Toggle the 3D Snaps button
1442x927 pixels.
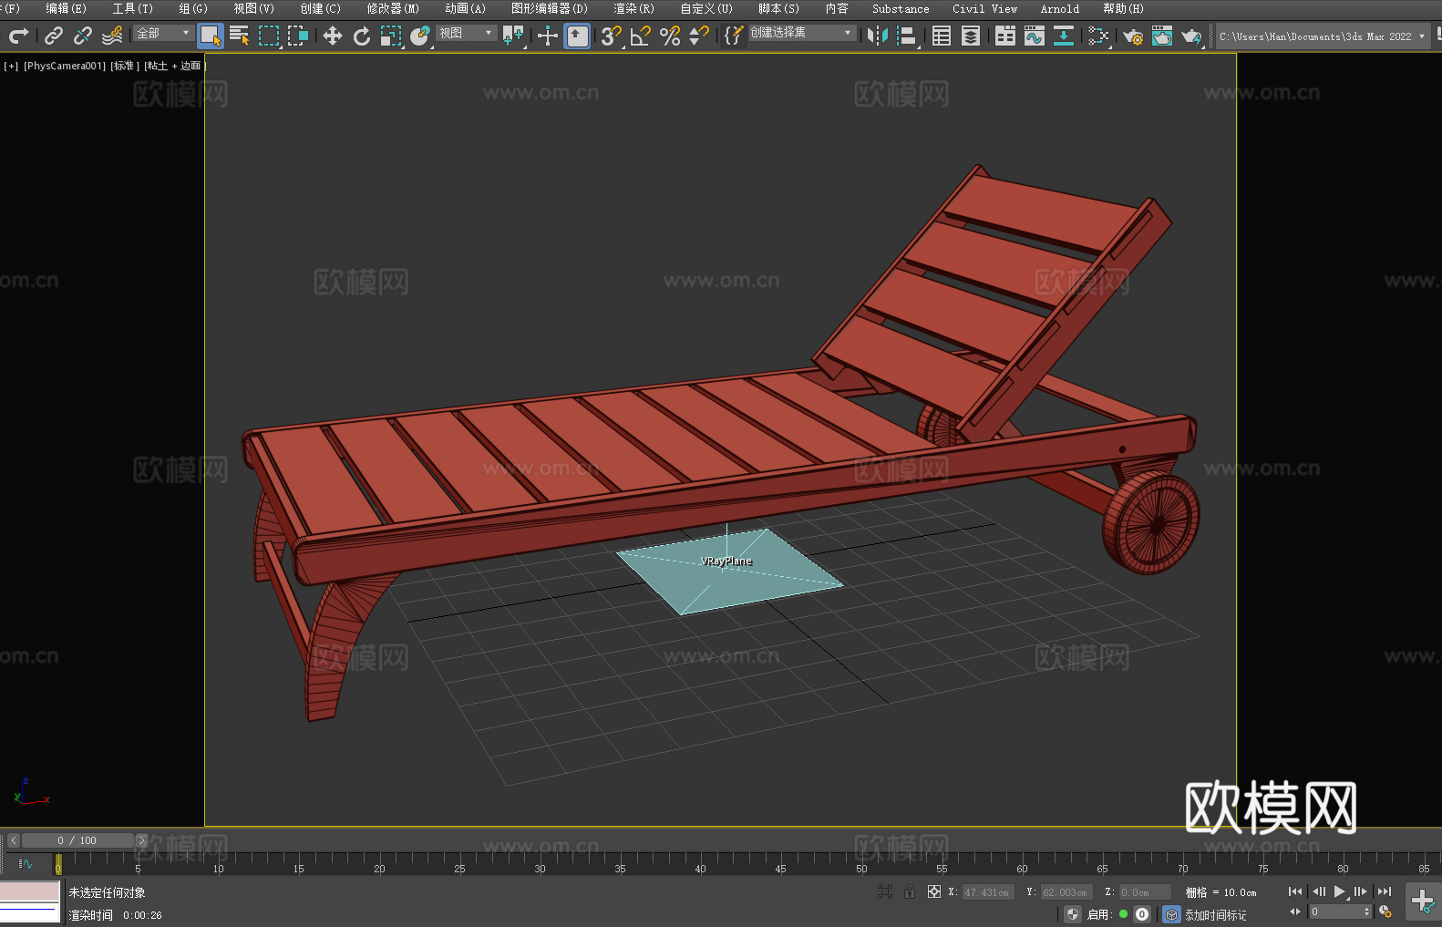(611, 36)
